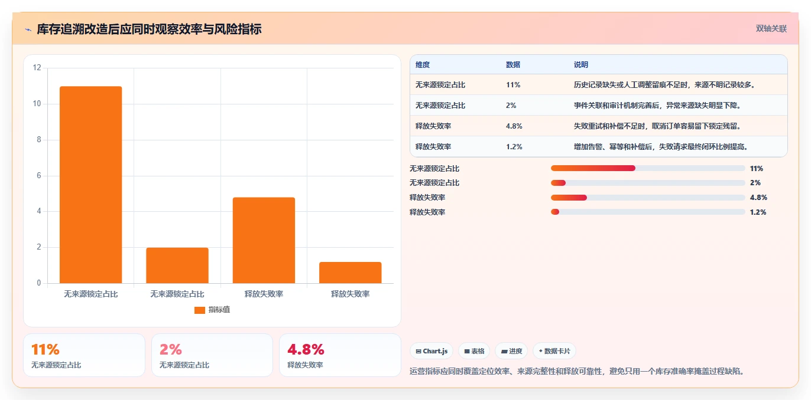Click the y-axis label 6

tap(39, 176)
